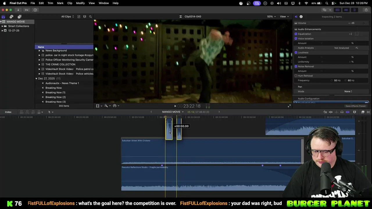Toggle headphone solo icon in timeline toolbar
Screen dimensions: 372x209
342,112
